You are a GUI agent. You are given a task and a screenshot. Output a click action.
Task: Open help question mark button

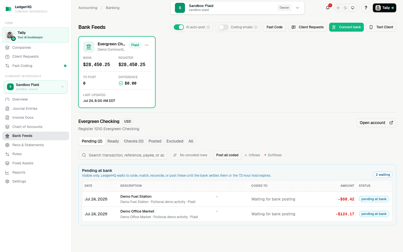[x=366, y=8]
